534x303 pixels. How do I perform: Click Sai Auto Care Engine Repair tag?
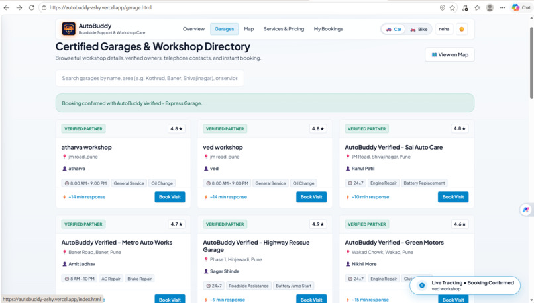coord(384,183)
